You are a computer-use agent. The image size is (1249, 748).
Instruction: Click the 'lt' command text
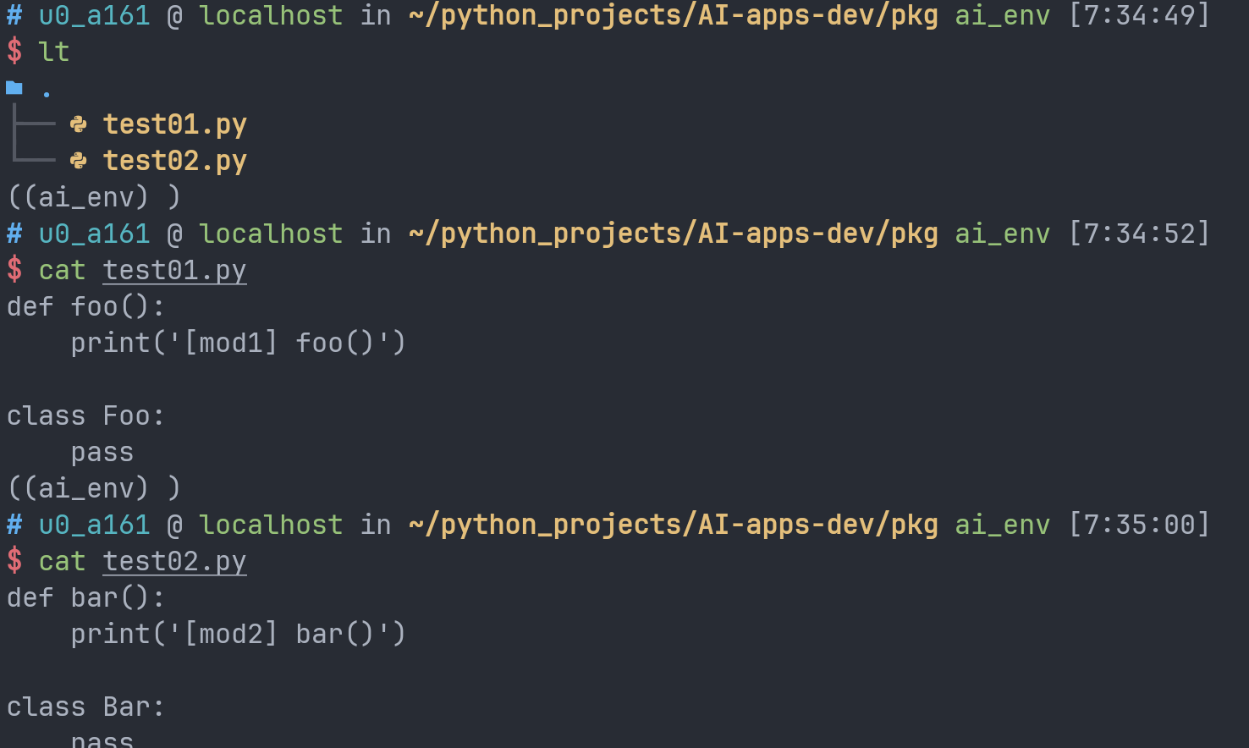(x=54, y=52)
